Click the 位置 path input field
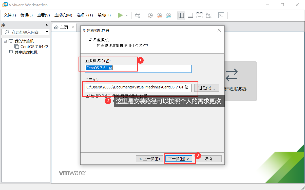Screen dimensions: 305x190 tap(138, 88)
